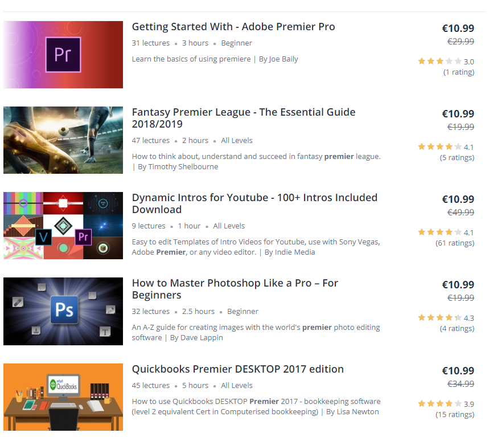489x437 pixels.
Task: Click the €10.99 price of Adobe Premier Pro course
Action: coord(458,28)
